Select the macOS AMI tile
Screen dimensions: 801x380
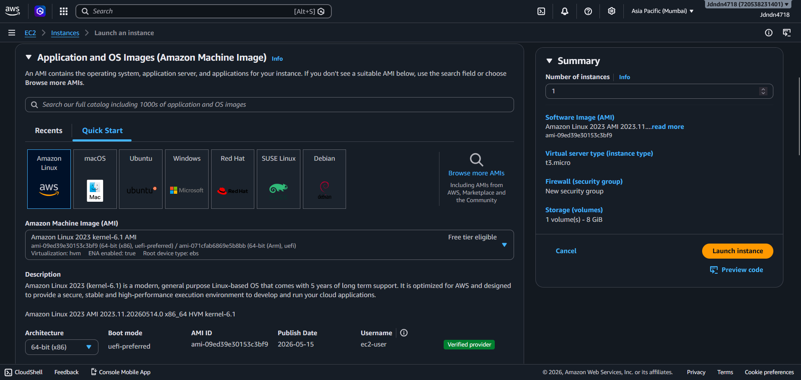(95, 179)
